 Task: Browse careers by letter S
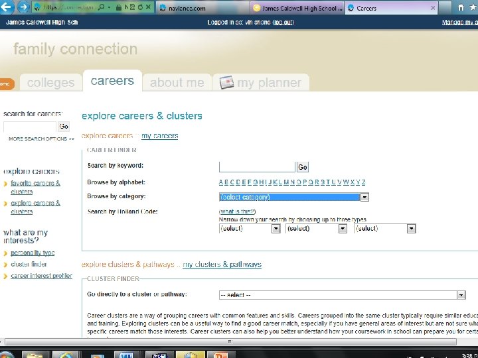pos(323,182)
